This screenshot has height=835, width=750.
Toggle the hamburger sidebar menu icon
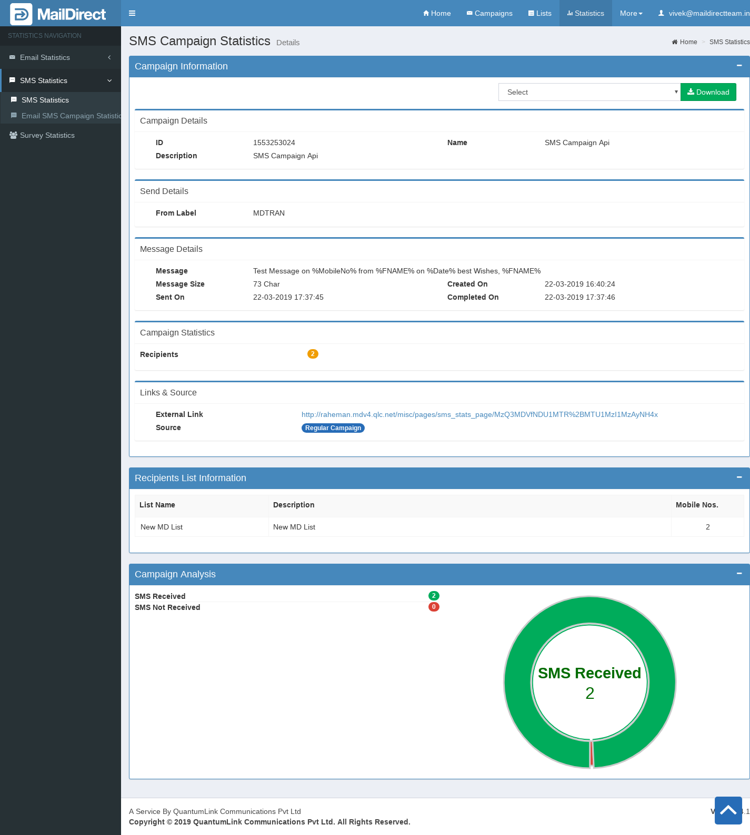(x=132, y=13)
